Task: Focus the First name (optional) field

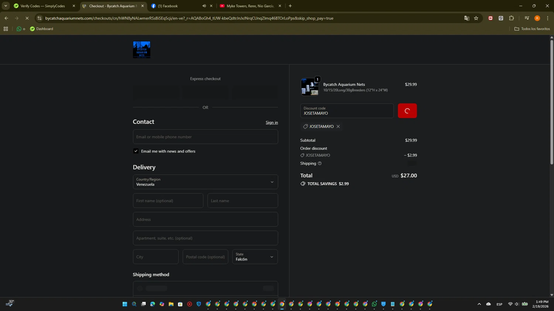Action: click(x=168, y=201)
